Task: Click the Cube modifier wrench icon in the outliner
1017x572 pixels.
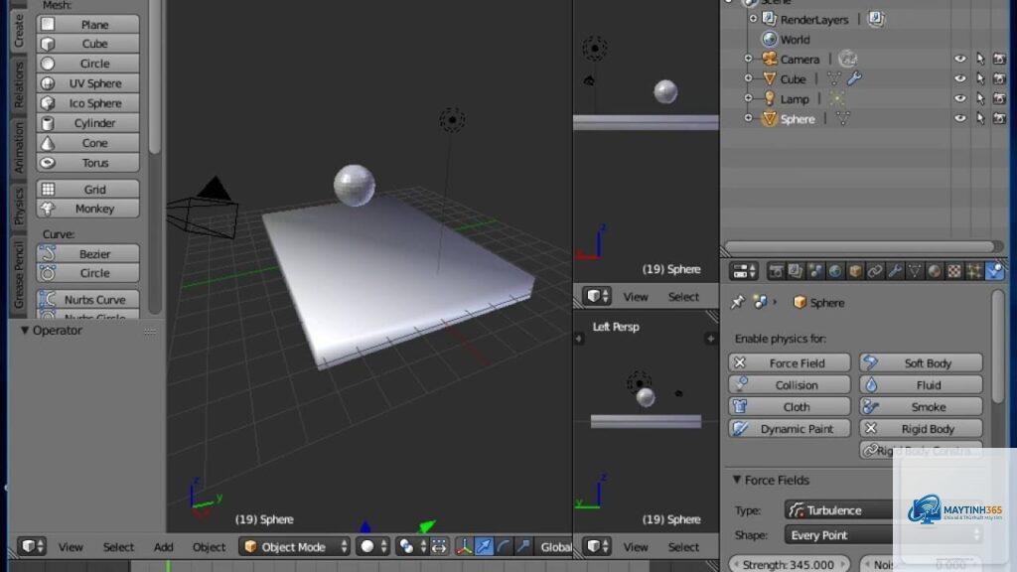Action: click(x=854, y=78)
